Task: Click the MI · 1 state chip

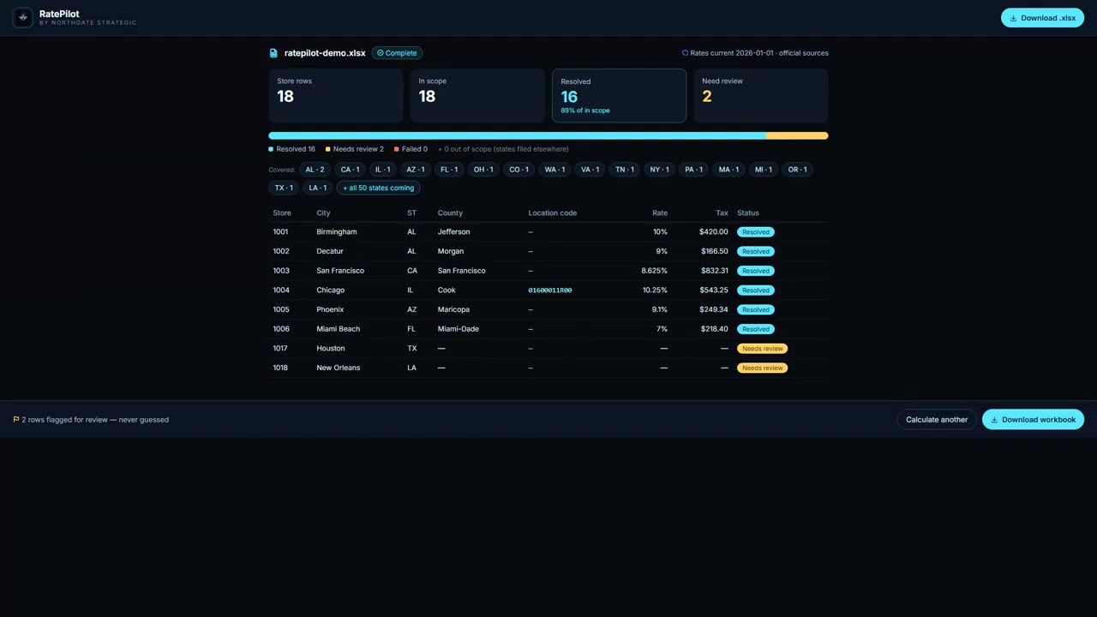Action: (764, 170)
